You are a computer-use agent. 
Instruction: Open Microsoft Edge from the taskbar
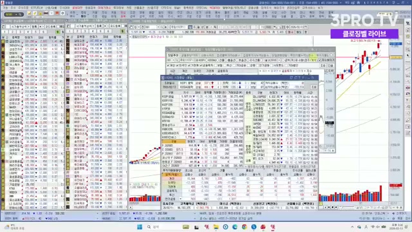tap(234, 227)
